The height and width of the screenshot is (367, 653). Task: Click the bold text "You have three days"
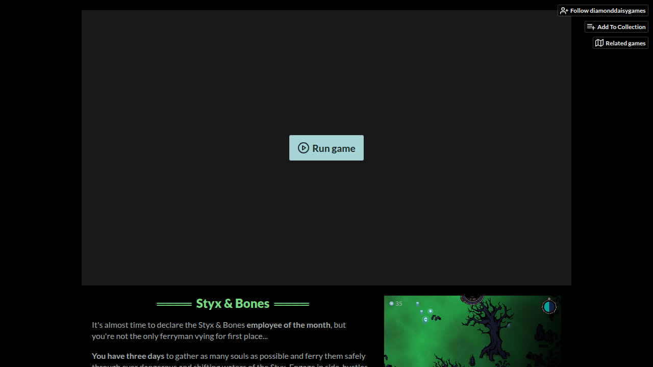pyautogui.click(x=128, y=356)
